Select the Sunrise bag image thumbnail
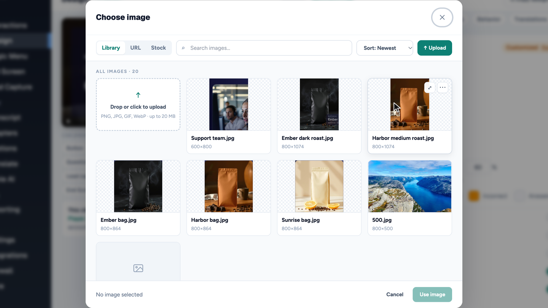 point(319,186)
